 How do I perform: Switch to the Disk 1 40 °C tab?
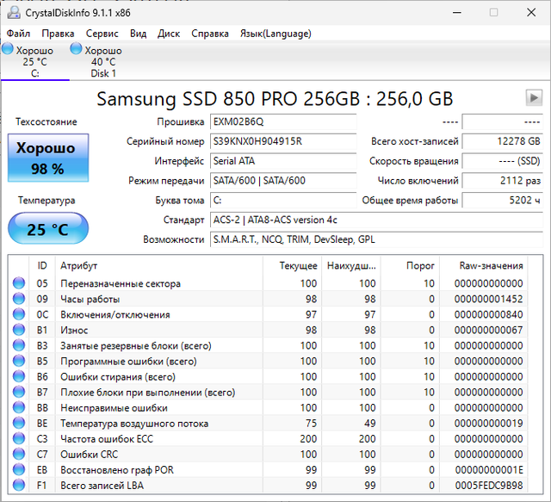click(x=103, y=61)
